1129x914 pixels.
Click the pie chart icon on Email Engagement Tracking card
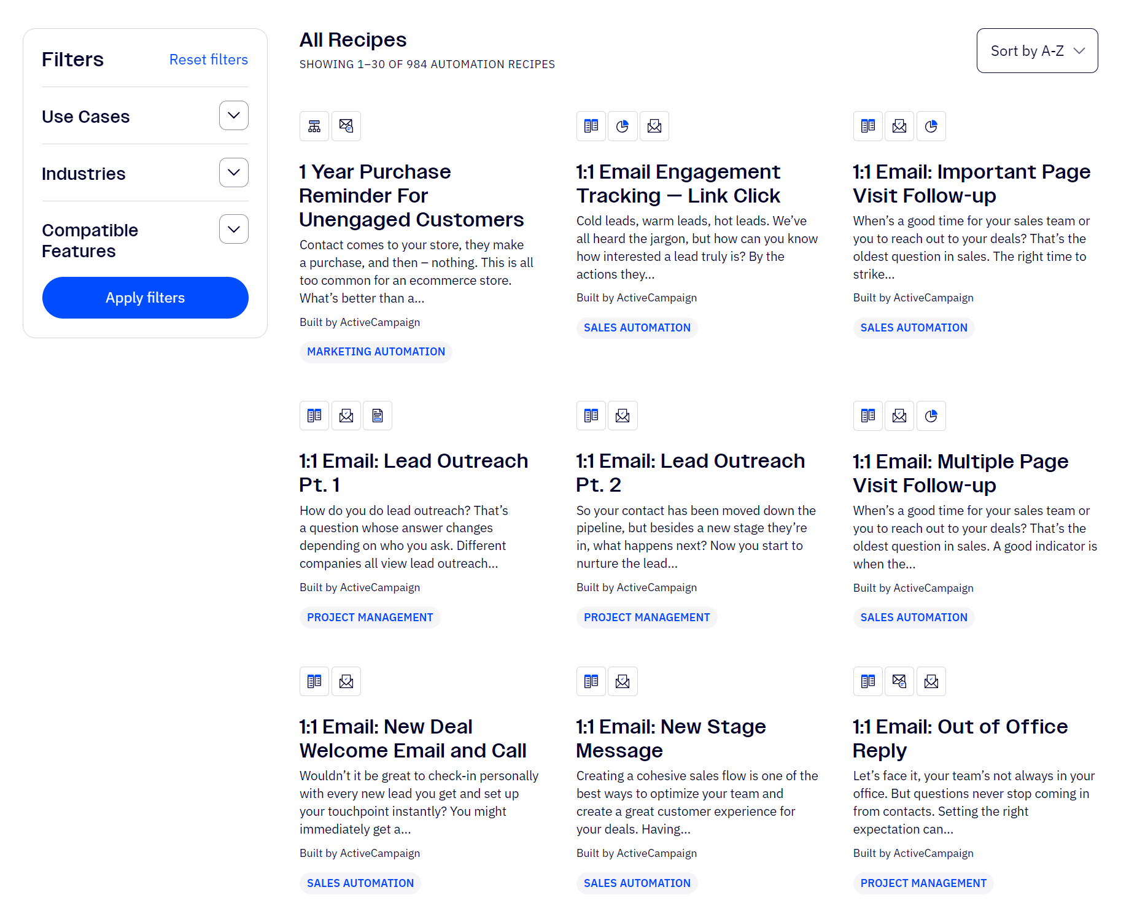click(623, 126)
